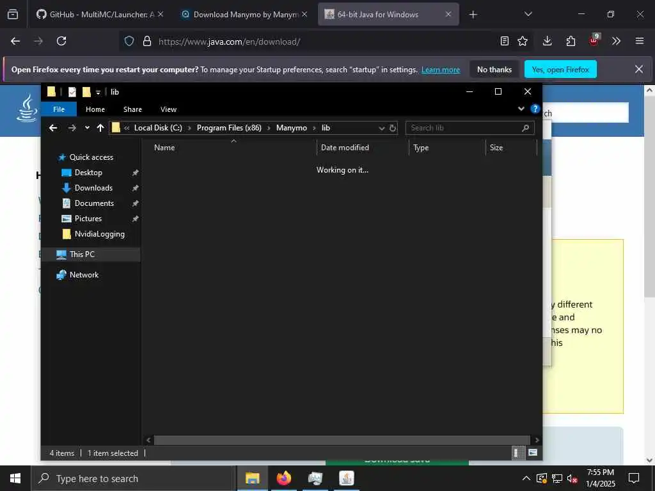Sort by Size column header

click(496, 148)
